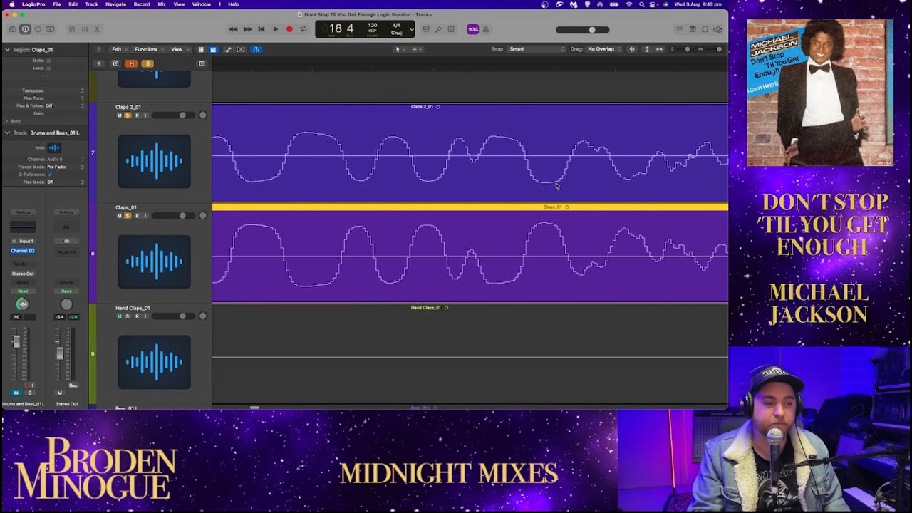Click the red Record button
The height and width of the screenshot is (513, 912).
[x=289, y=29]
